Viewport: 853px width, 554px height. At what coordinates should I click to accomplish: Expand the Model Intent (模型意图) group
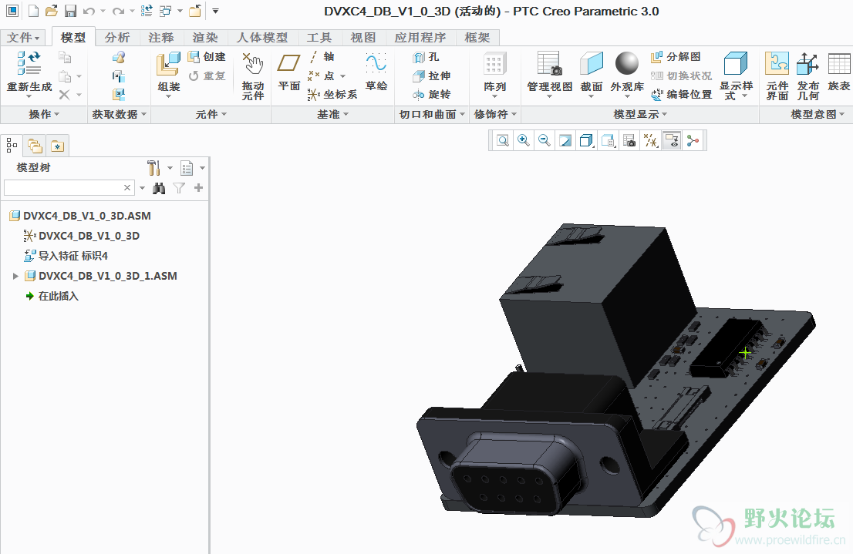[x=818, y=114]
